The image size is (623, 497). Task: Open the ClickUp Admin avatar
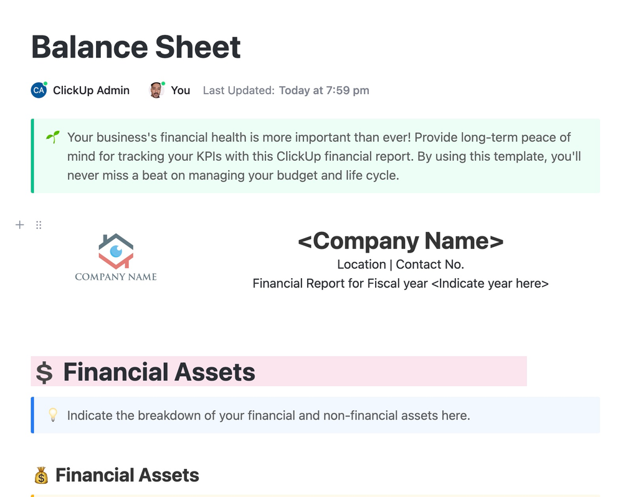(39, 90)
